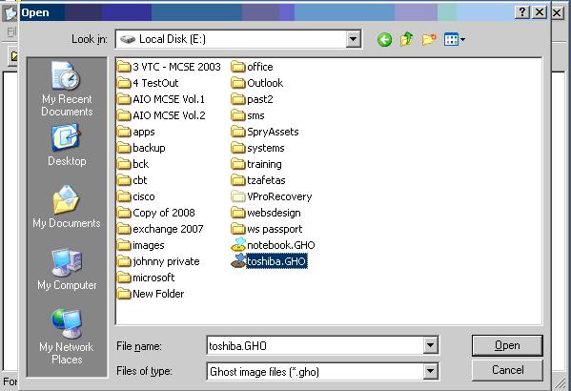The width and height of the screenshot is (571, 391).
Task: Select the toshiba.GHO ghost image file
Action: 270,261
